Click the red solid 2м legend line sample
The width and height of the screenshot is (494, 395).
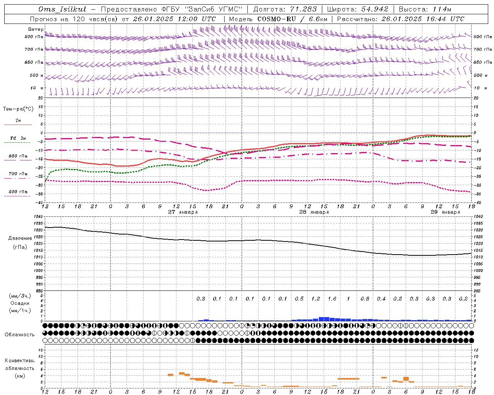pos(18,125)
